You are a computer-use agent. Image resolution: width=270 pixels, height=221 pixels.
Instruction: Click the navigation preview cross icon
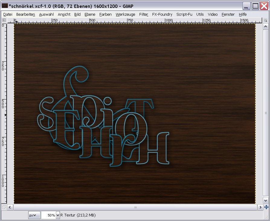tap(266, 207)
